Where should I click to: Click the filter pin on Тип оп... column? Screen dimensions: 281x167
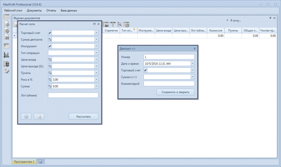click(x=134, y=29)
